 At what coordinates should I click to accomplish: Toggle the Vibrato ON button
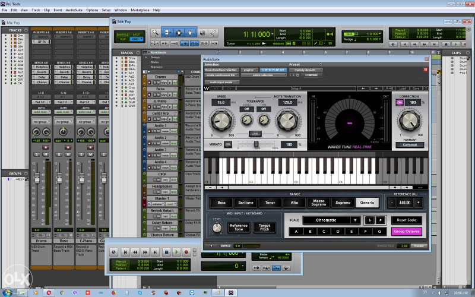[x=228, y=144]
